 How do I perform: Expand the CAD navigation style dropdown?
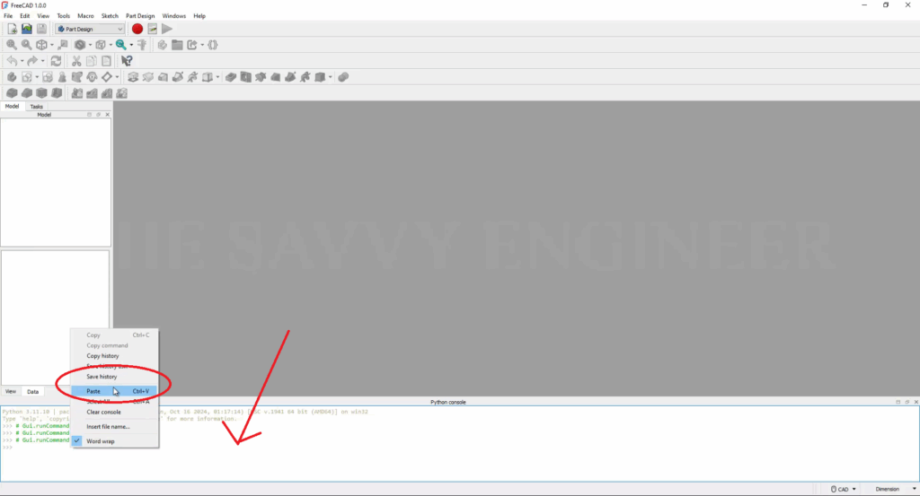[845, 489]
